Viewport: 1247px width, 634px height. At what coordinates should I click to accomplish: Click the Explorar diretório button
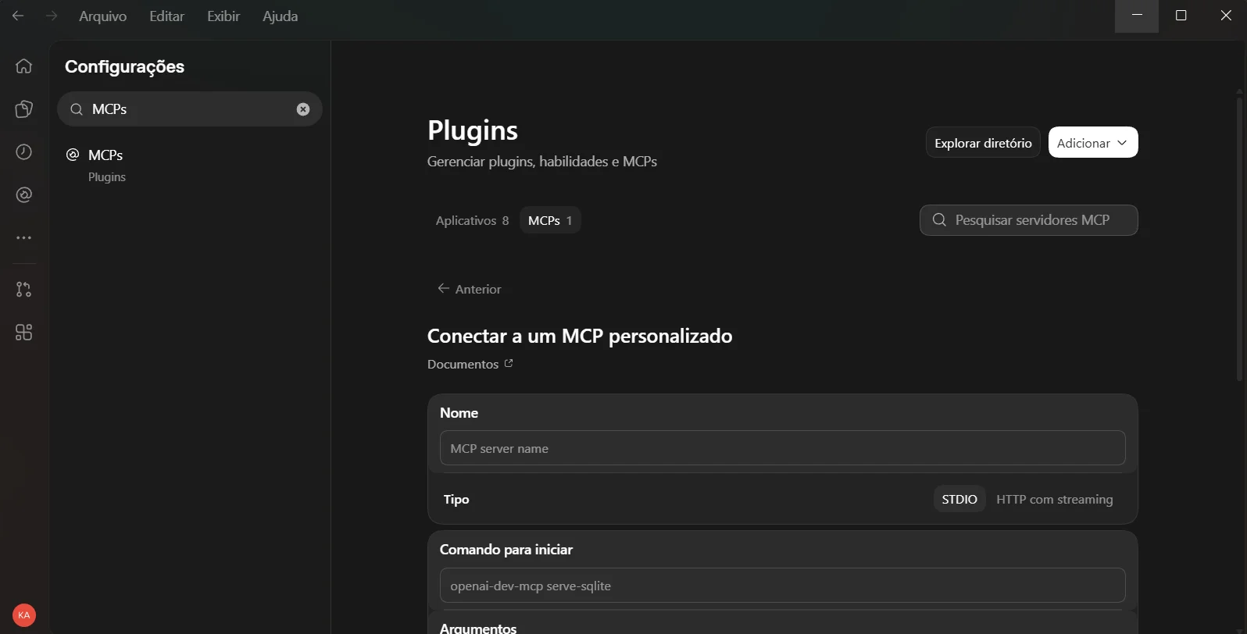pyautogui.click(x=983, y=143)
